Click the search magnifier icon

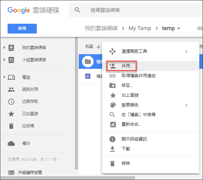coord(77,10)
